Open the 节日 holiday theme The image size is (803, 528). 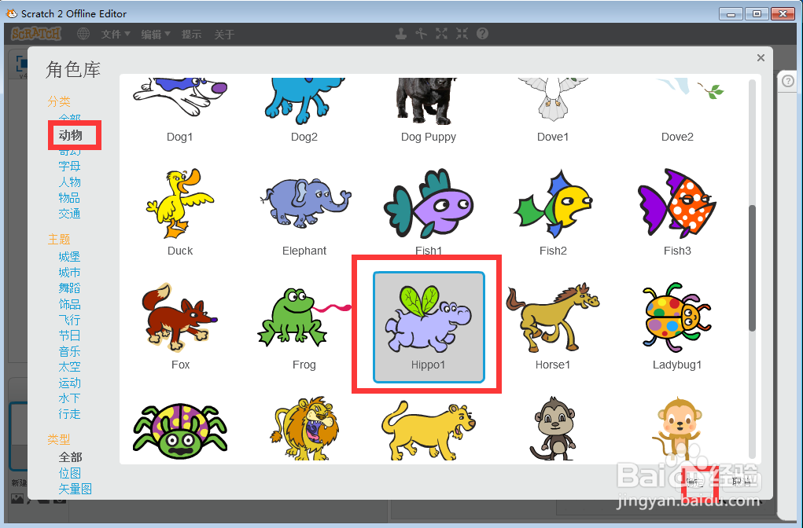[x=69, y=335]
